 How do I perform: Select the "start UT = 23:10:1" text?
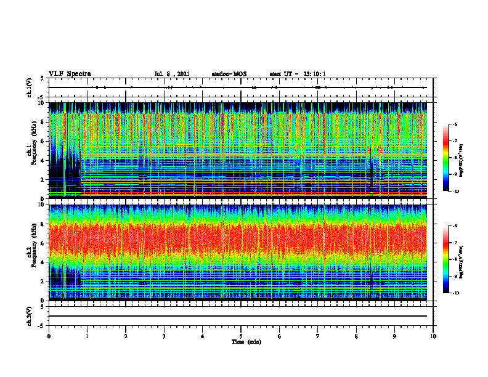pos(298,74)
